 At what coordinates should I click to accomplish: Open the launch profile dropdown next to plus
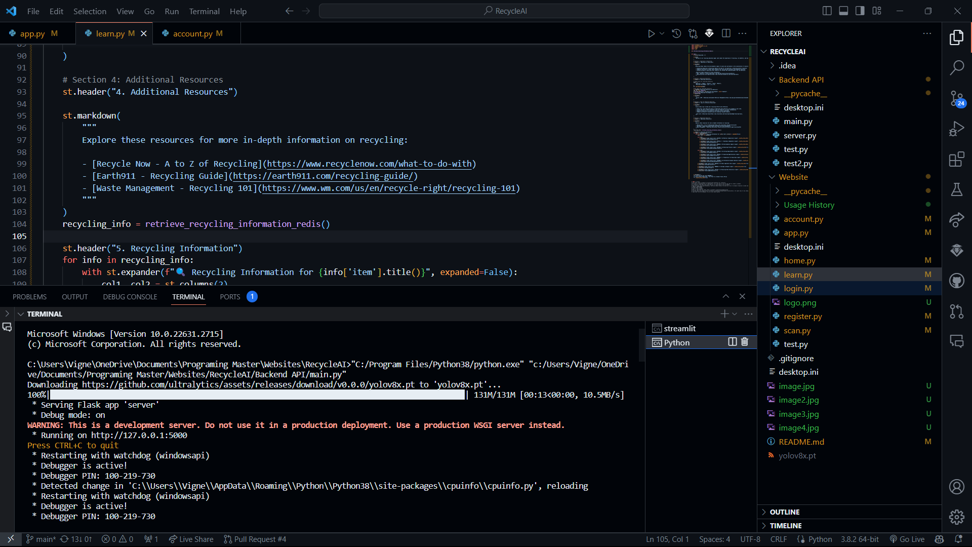click(735, 314)
